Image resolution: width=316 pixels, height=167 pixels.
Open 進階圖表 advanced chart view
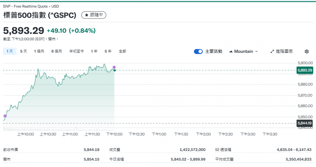coord(282,52)
